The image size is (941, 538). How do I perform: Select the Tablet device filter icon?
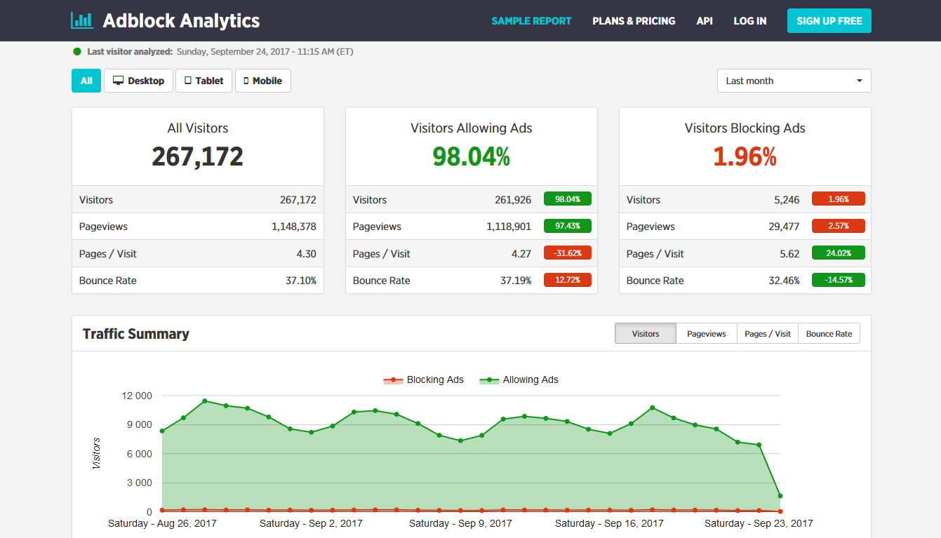(x=186, y=81)
